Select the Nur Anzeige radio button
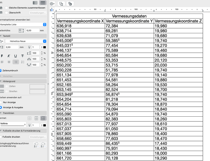The height and width of the screenshot is (161, 210). click(1, 102)
